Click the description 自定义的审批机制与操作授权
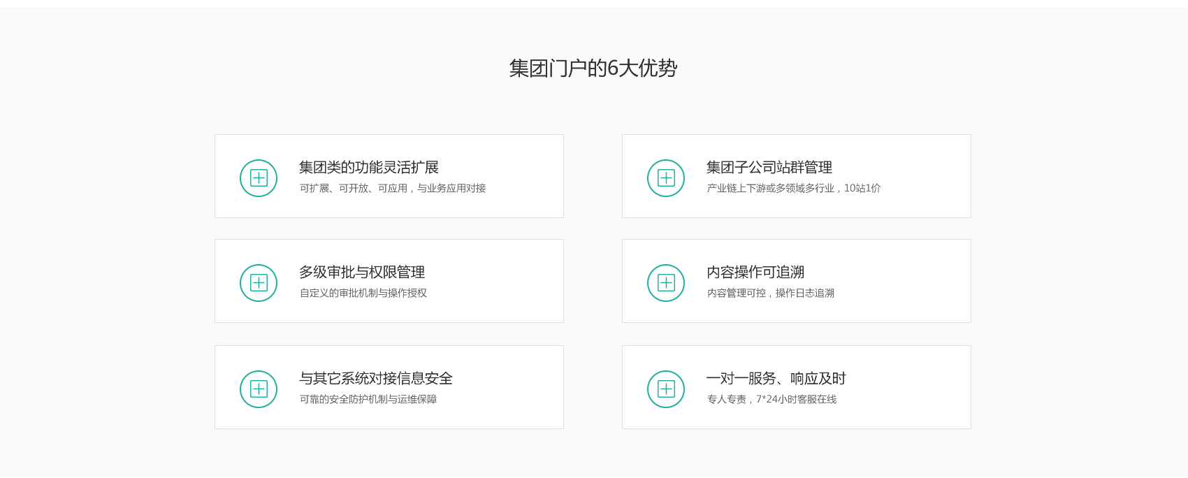 tap(363, 294)
